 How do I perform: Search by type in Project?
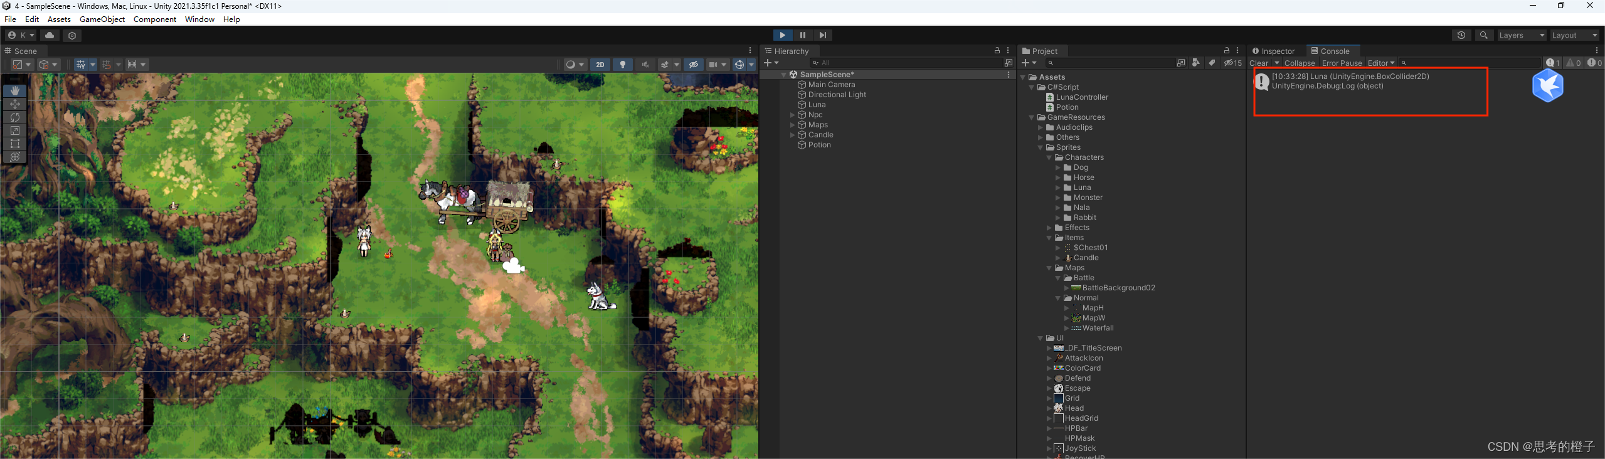coord(1196,63)
